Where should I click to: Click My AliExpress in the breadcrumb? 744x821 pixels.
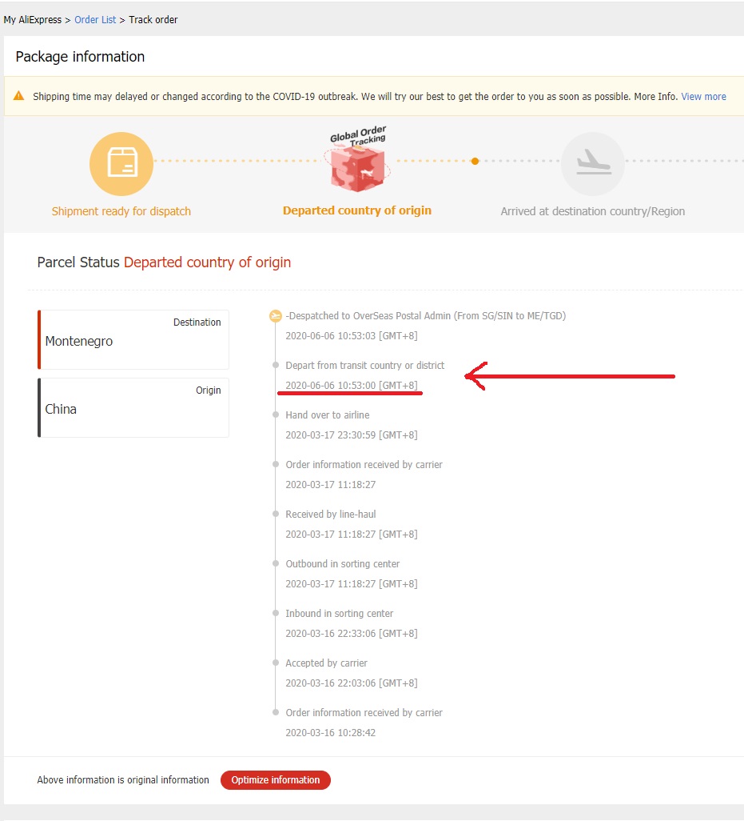33,20
